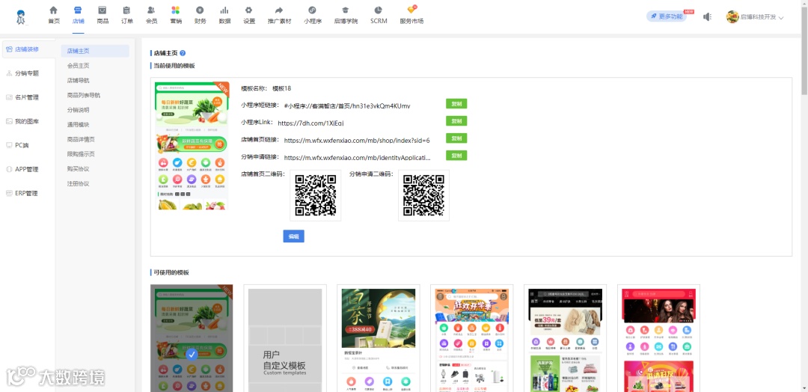Expand the 启博科技开发 account dropdown arrow
The width and height of the screenshot is (808, 392).
click(x=781, y=17)
